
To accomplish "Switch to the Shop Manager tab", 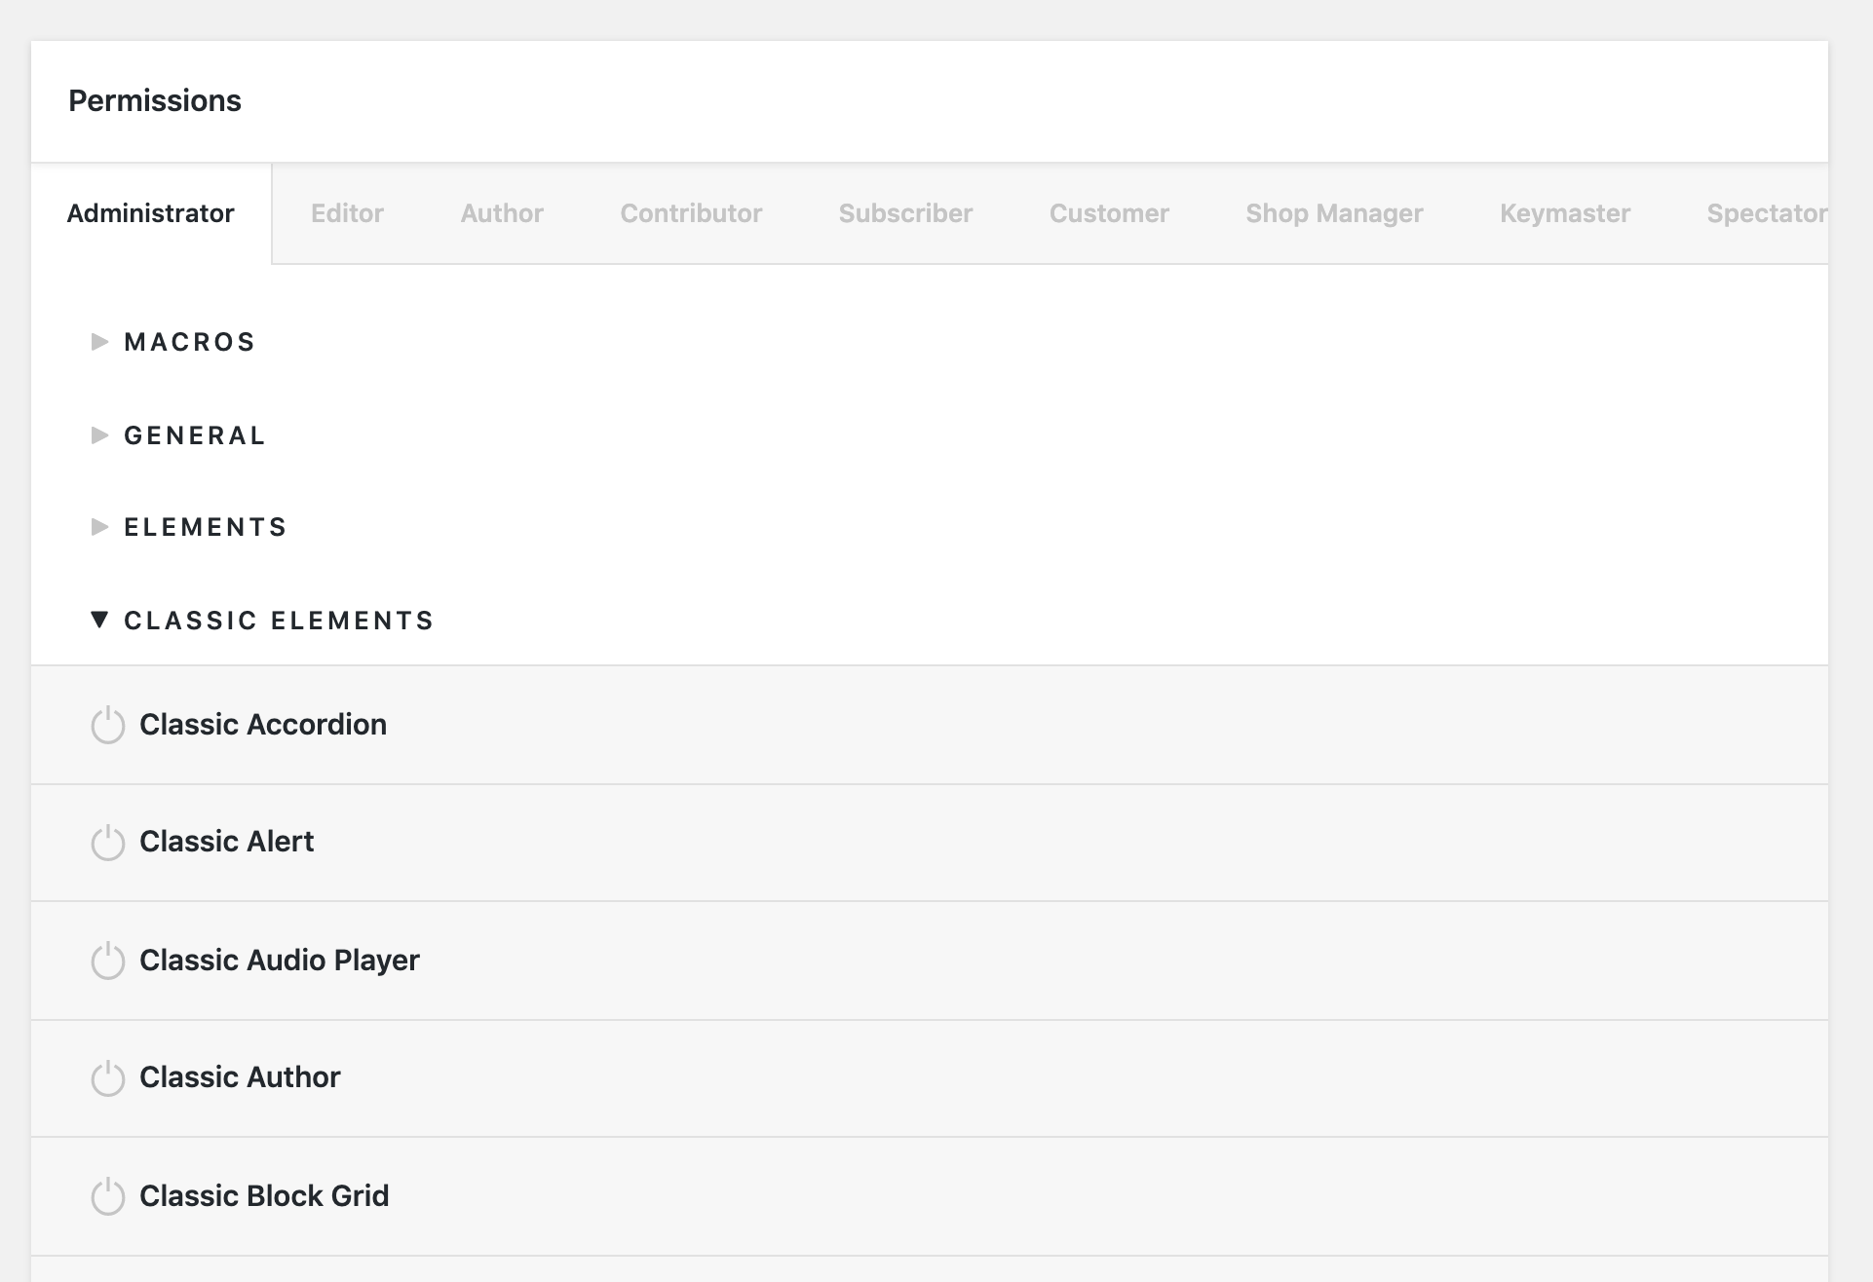I will [x=1334, y=213].
